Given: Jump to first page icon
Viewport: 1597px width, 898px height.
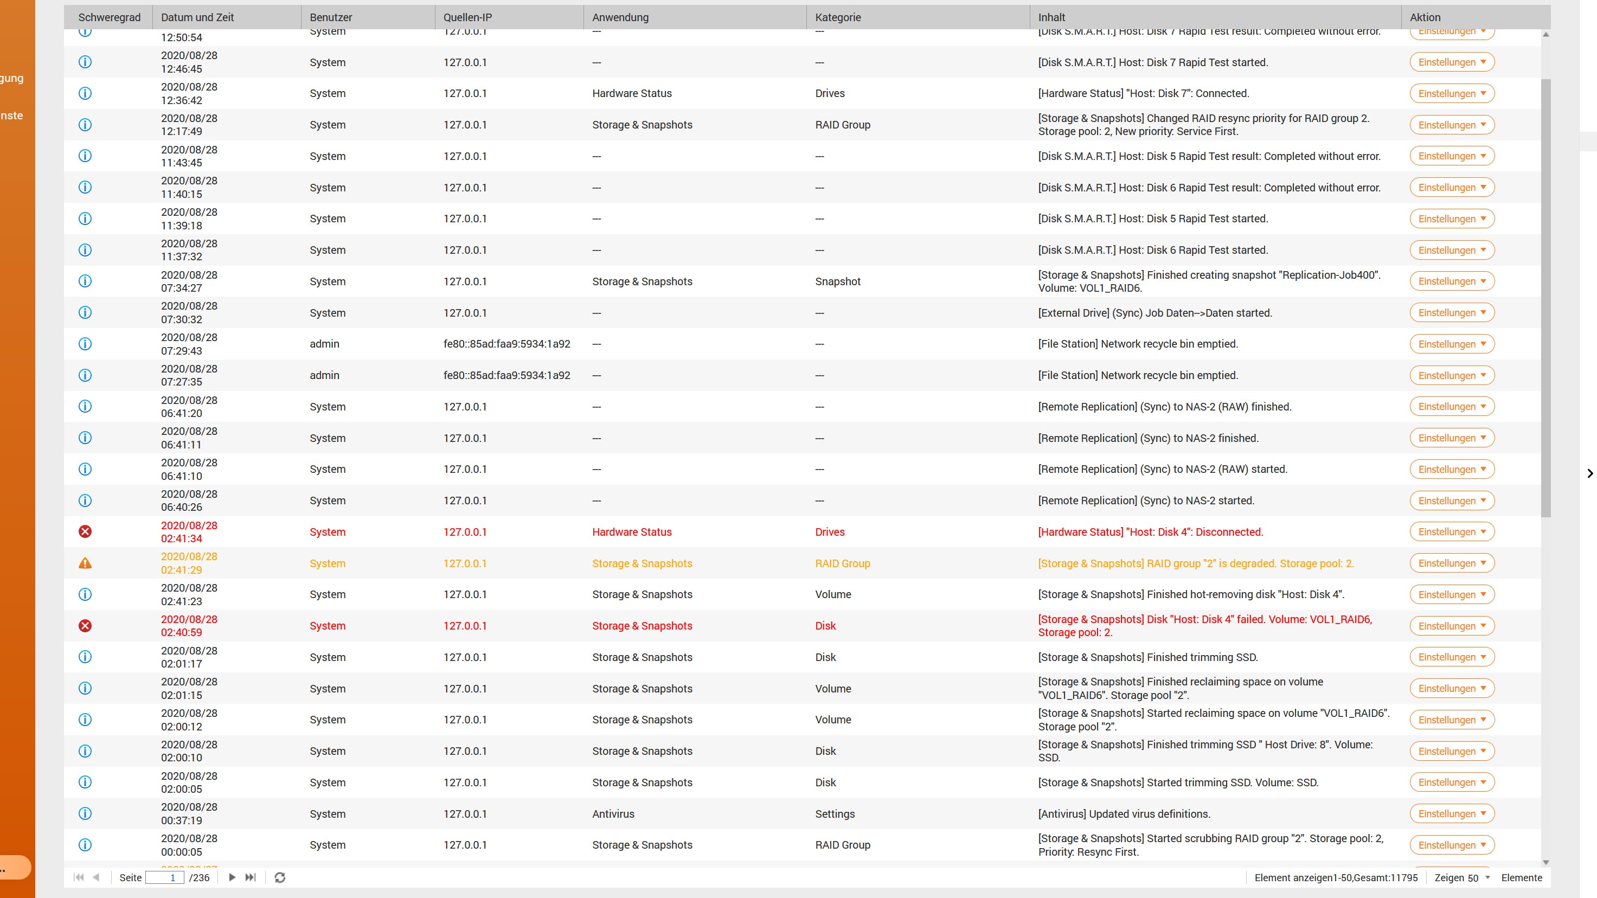Looking at the screenshot, I should click(78, 877).
